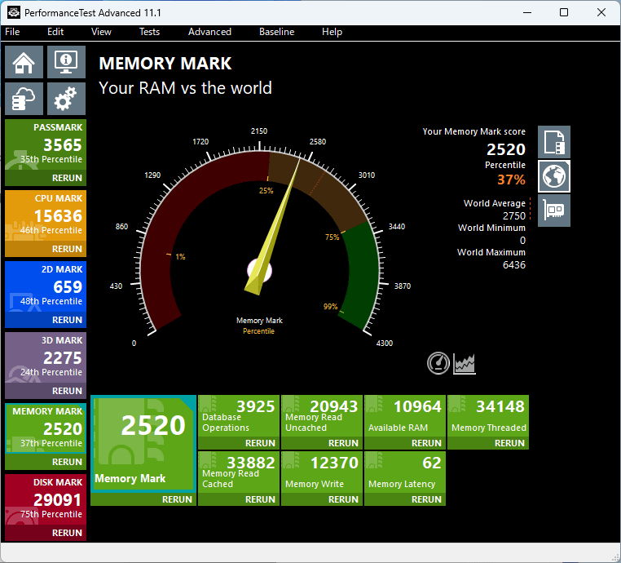The image size is (621, 563).
Task: Select the 3D Mark score tile
Action: pos(46,357)
